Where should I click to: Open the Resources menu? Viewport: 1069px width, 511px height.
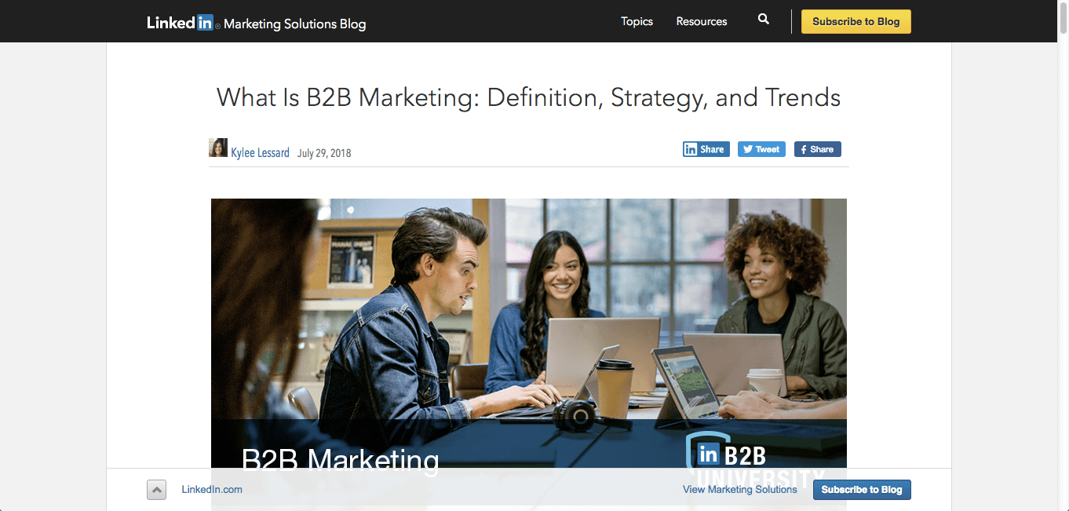pyautogui.click(x=702, y=21)
